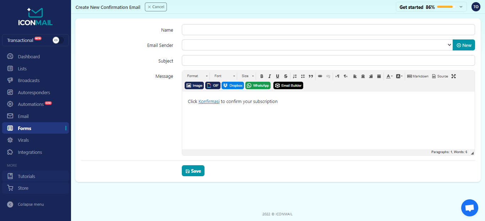The width and height of the screenshot is (485, 221).
Task: Insert a numbered list
Action: [x=295, y=76]
